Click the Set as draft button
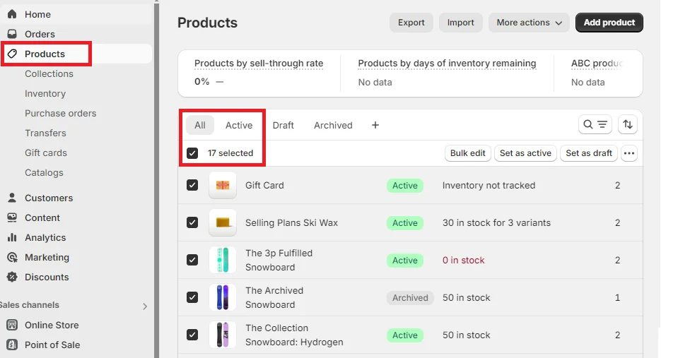This screenshot has height=358, width=678. (589, 153)
